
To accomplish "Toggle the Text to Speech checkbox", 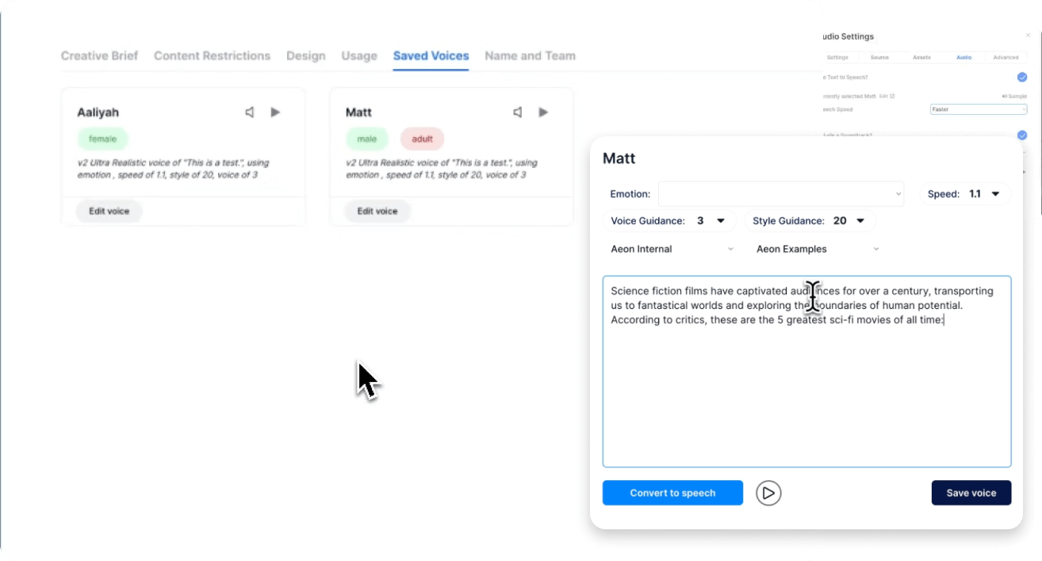I will click(1022, 77).
